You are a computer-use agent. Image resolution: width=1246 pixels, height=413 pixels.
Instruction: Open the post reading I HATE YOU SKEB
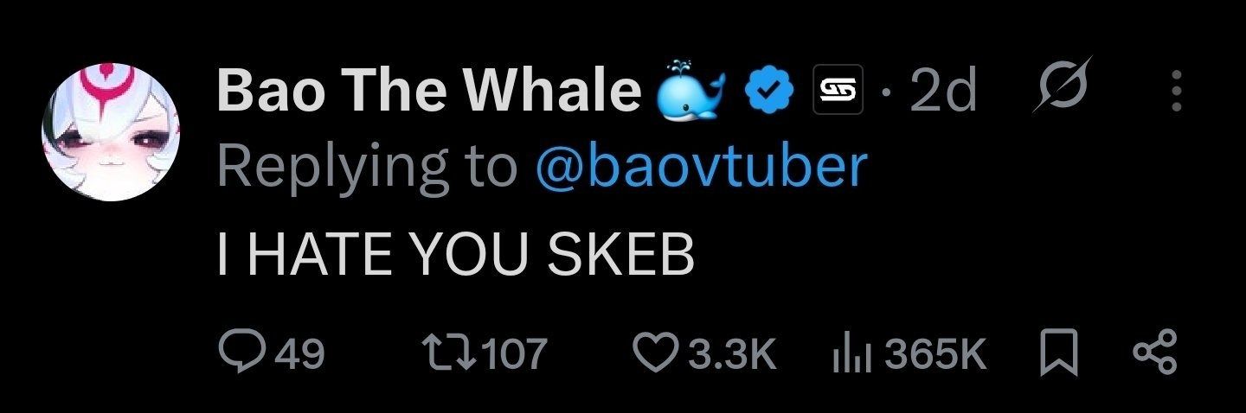(x=455, y=255)
